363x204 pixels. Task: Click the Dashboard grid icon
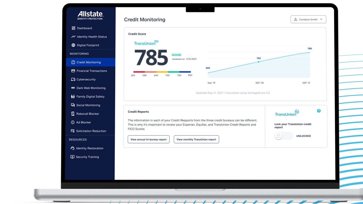coord(73,28)
